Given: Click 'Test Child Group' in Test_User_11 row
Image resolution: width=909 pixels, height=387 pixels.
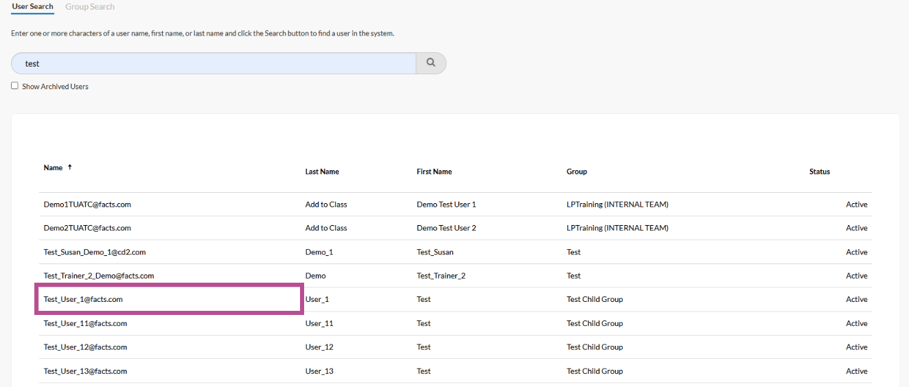Looking at the screenshot, I should pyautogui.click(x=595, y=323).
